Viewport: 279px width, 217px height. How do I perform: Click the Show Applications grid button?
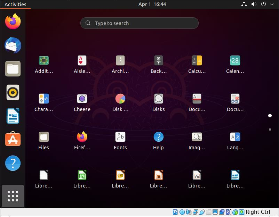(x=13, y=196)
